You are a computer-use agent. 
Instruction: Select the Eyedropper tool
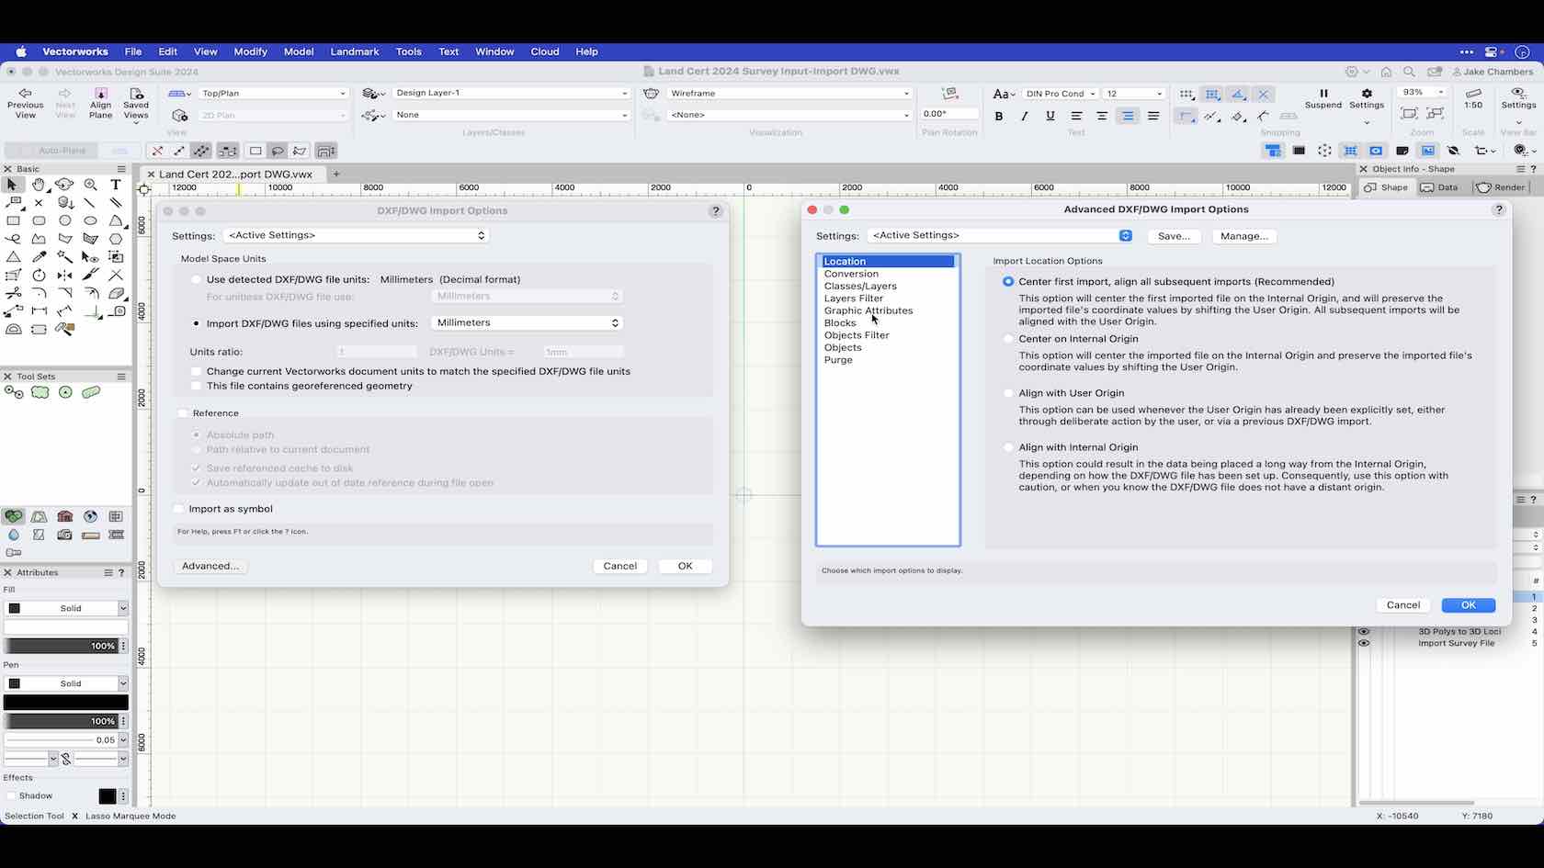point(39,257)
